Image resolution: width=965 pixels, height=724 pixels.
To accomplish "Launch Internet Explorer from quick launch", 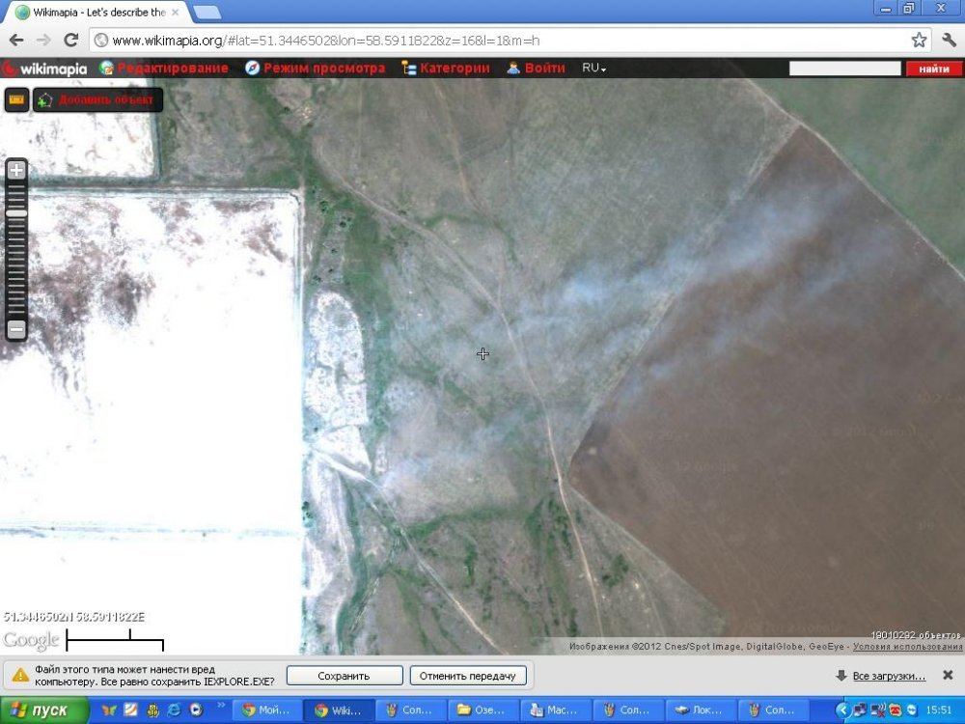I will click(174, 710).
